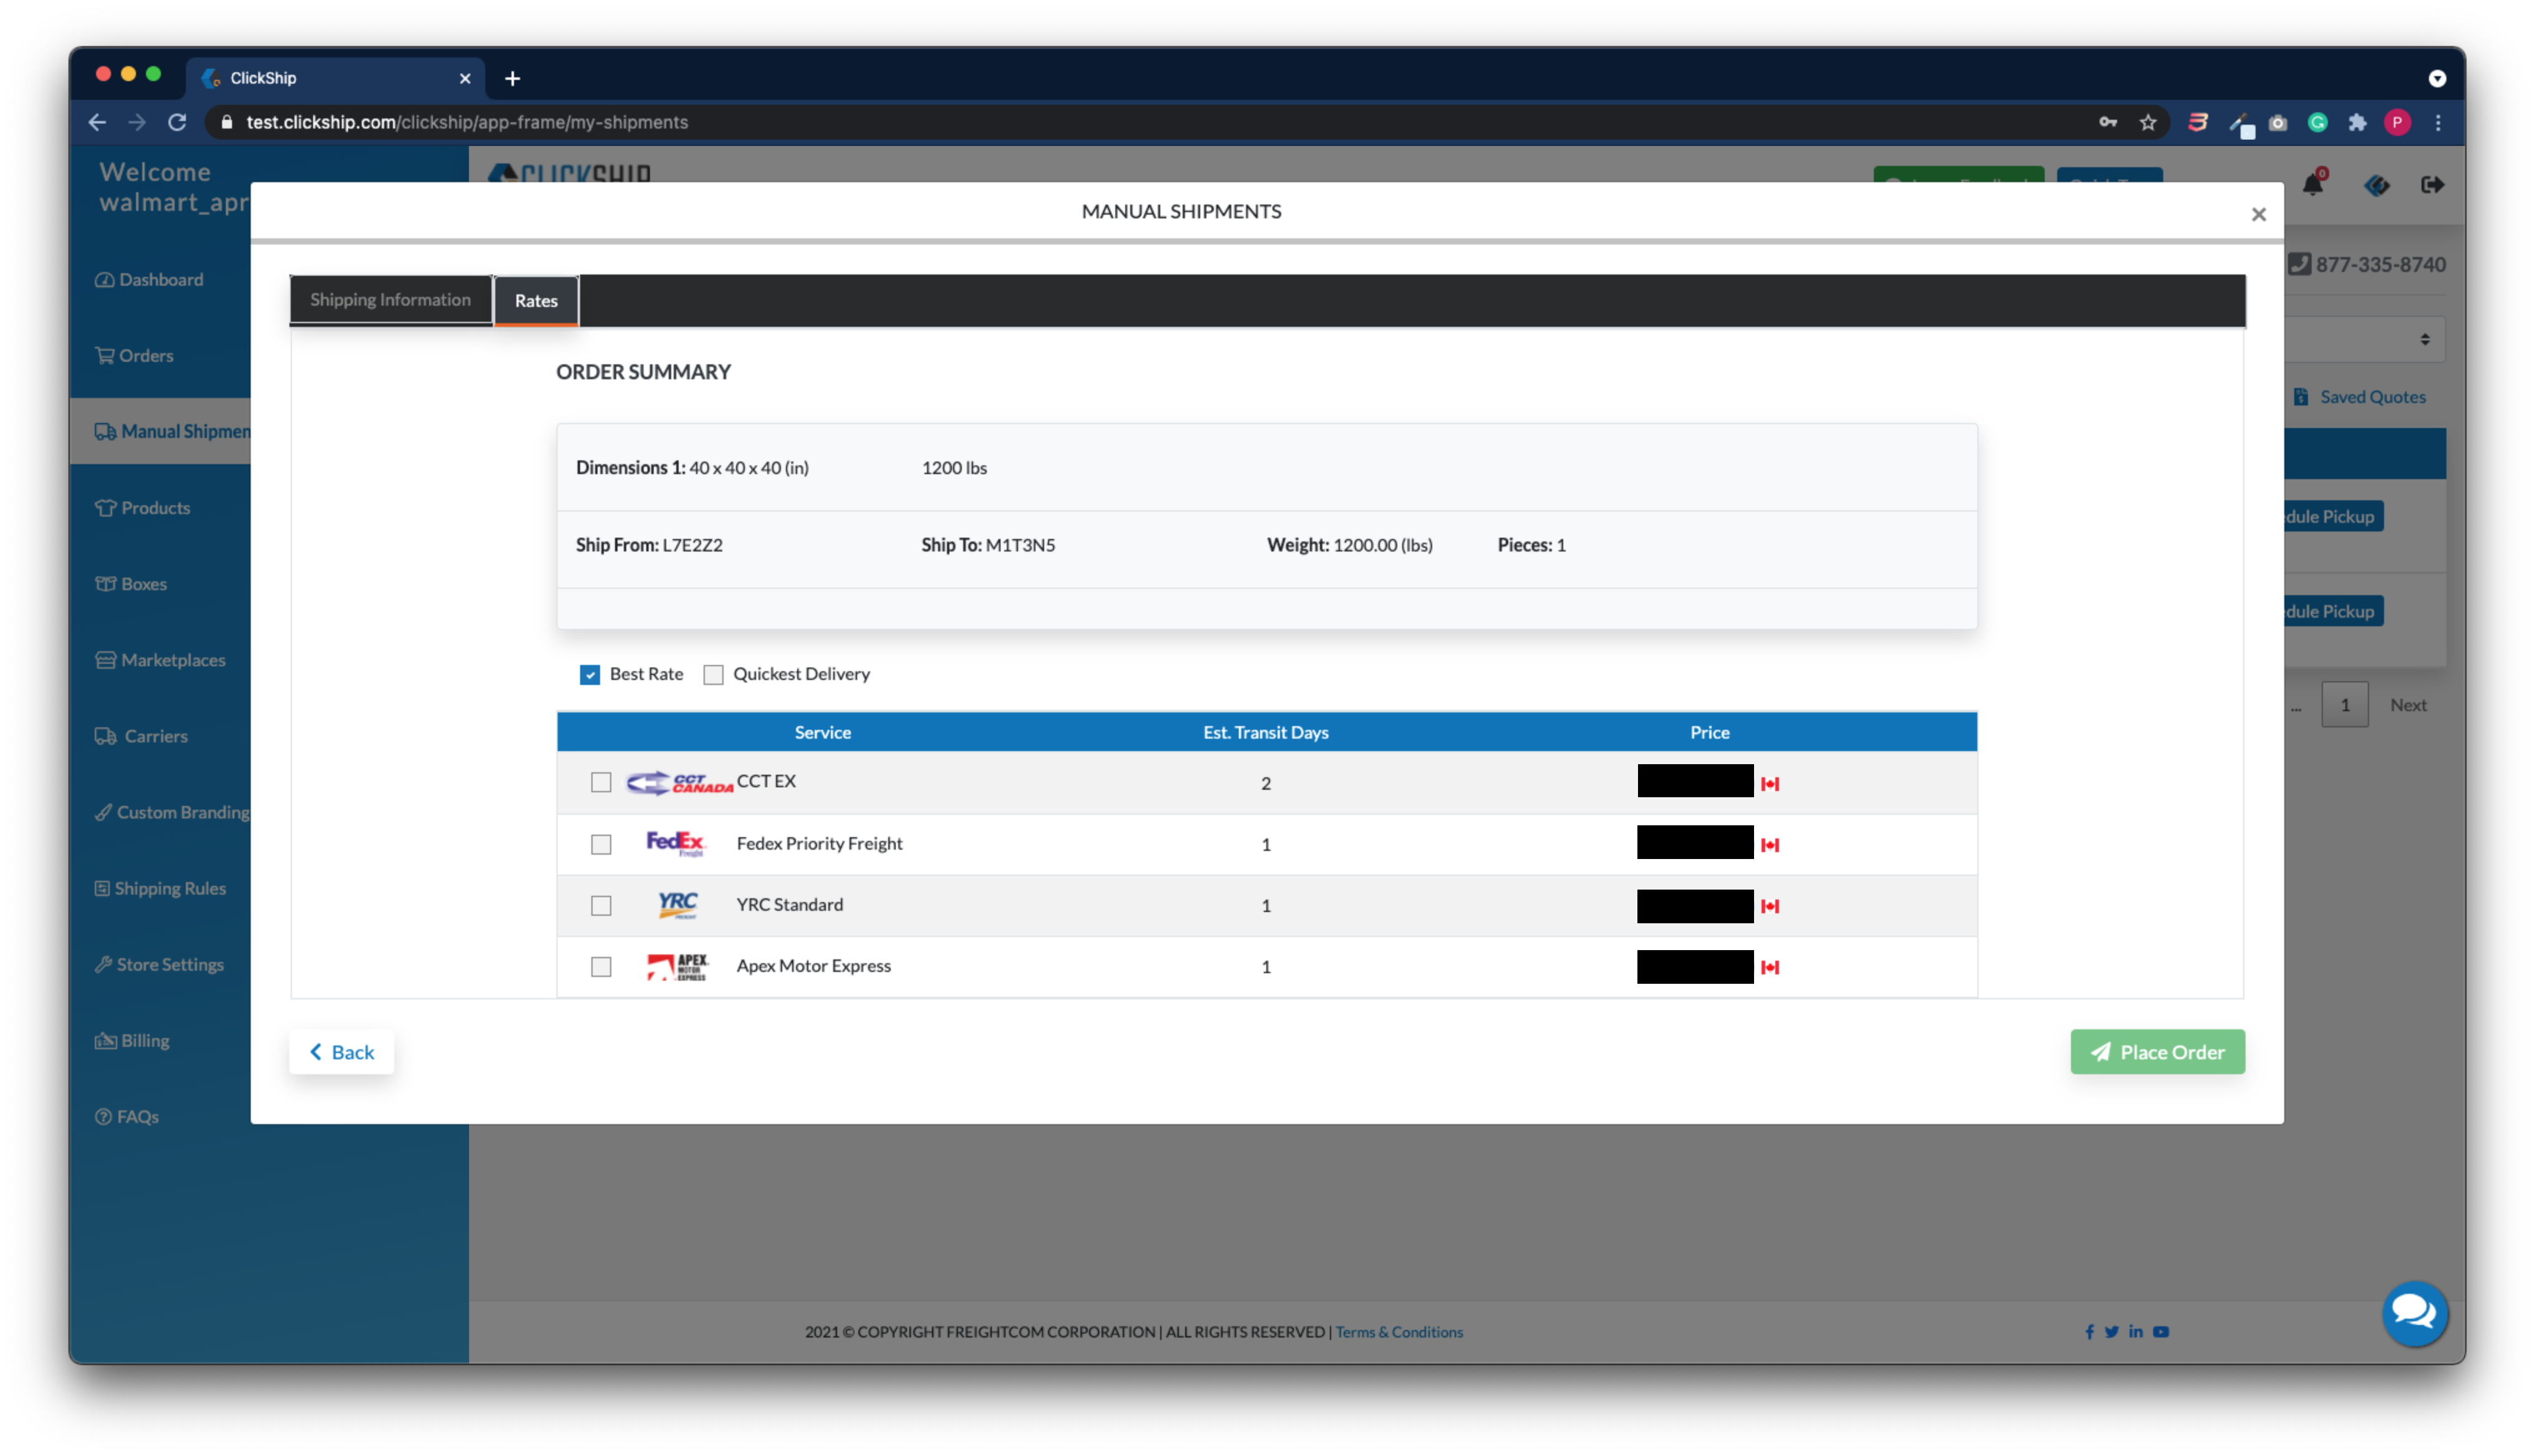
Task: Select the Rates tab
Action: pyautogui.click(x=536, y=301)
